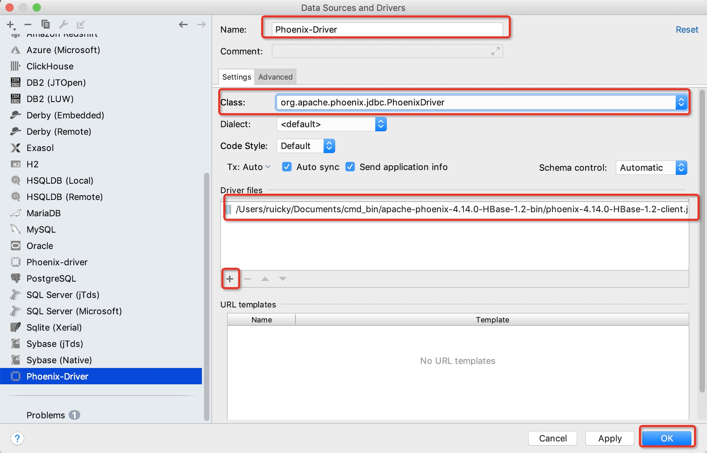Toggle Send application info checkbox
The height and width of the screenshot is (453, 707).
(x=350, y=167)
